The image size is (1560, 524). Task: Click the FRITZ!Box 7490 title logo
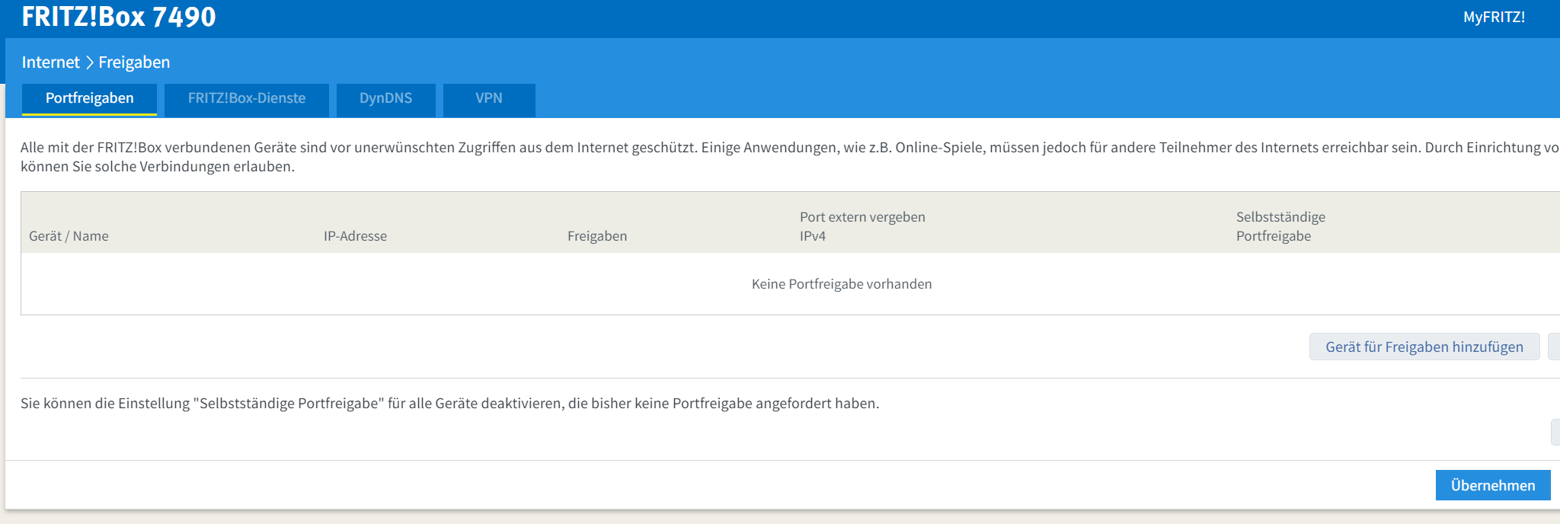pos(119,17)
